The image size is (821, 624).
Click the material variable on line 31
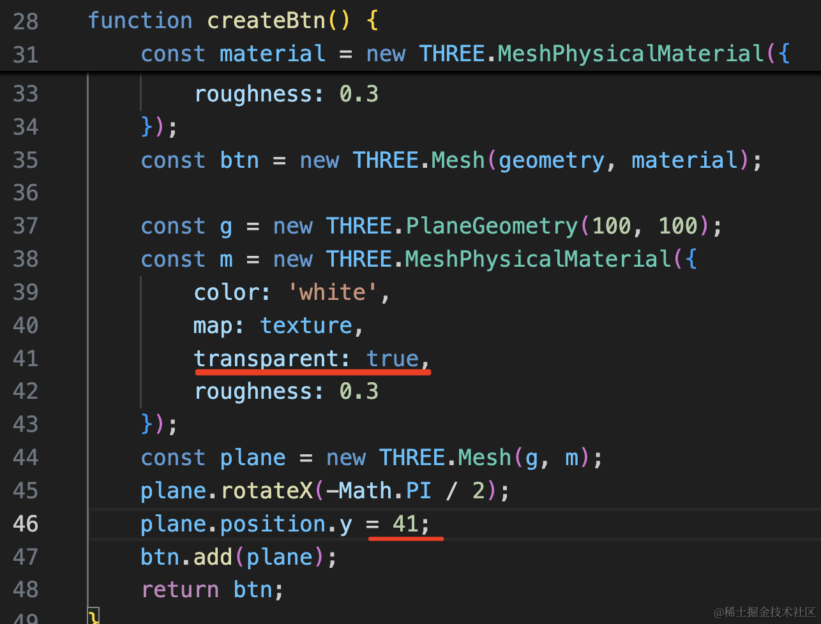point(273,54)
